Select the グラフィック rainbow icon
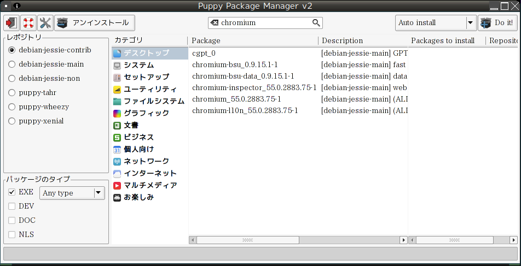521x266 pixels. pyautogui.click(x=117, y=114)
